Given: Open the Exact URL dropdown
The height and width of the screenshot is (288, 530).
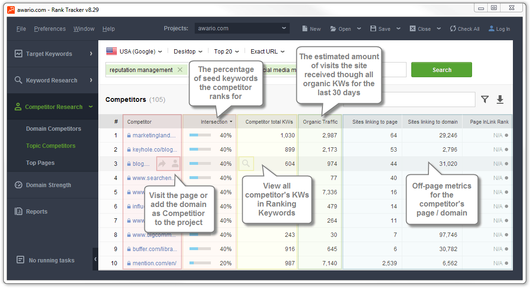Looking at the screenshot, I should pyautogui.click(x=267, y=51).
